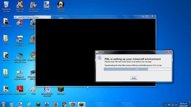Click the network signal icon in the tray

(x=176, y=105)
